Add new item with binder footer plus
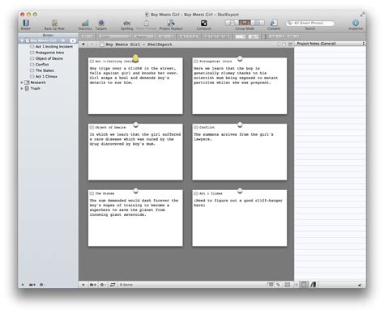Screen dimensions: 384x313 tap(23, 285)
